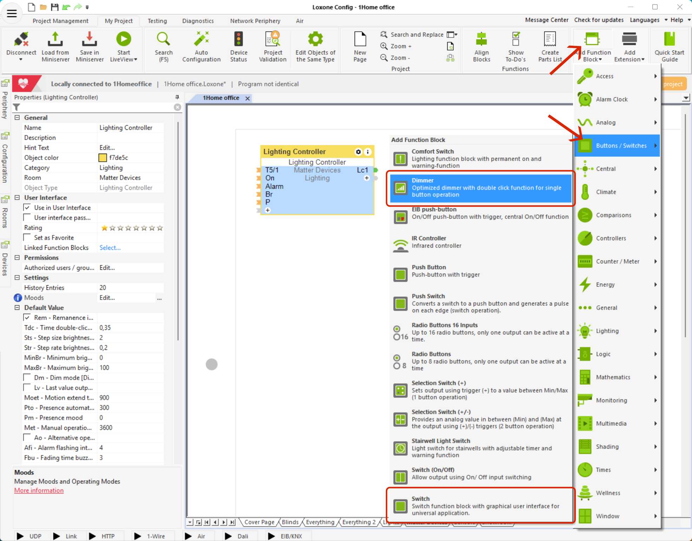The width and height of the screenshot is (692, 541).
Task: Click gear icon on Lighting Controller block
Action: pos(358,152)
